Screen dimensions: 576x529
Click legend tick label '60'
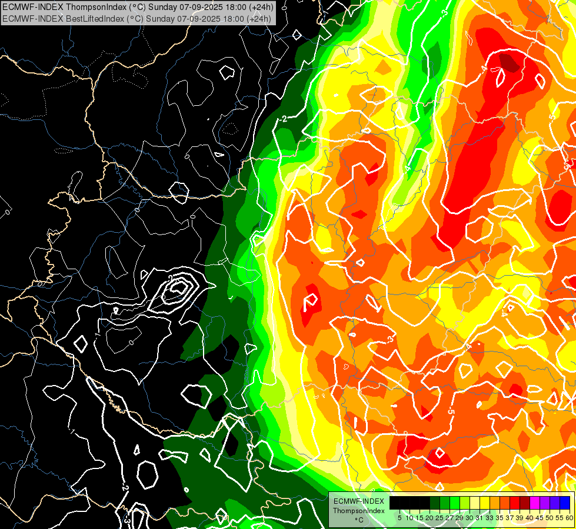[570, 518]
